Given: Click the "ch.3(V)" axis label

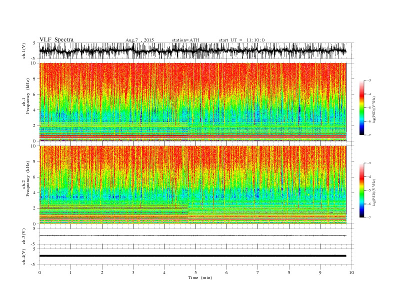Looking at the screenshot, I should click(24, 236).
